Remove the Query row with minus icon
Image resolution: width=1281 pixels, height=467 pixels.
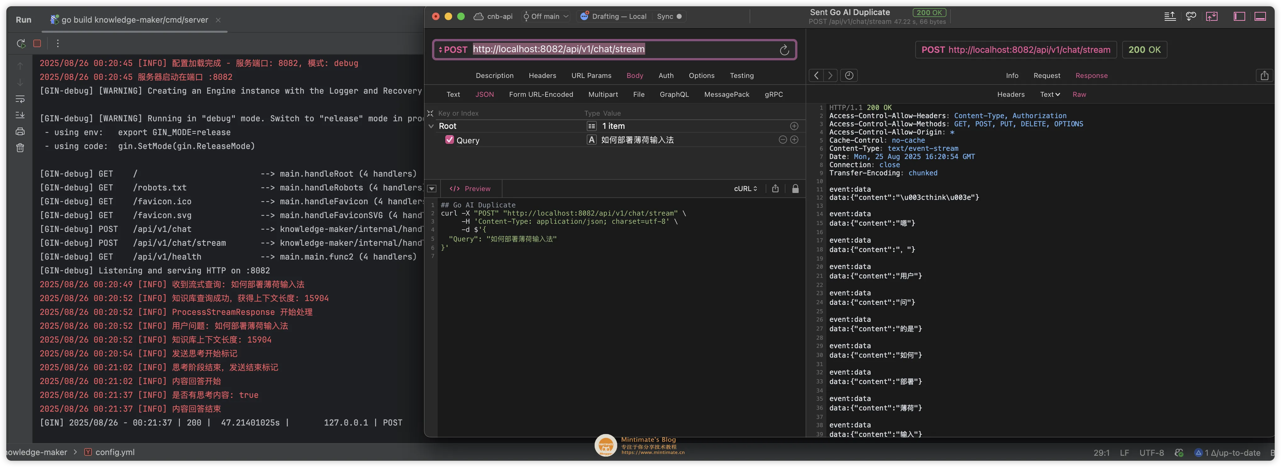point(783,140)
